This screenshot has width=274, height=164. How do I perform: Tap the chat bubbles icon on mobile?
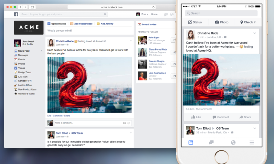coord(211,142)
